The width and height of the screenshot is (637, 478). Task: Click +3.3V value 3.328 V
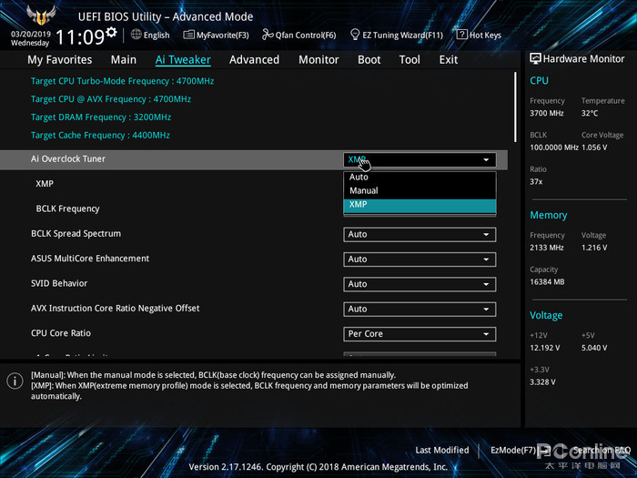pyautogui.click(x=542, y=382)
